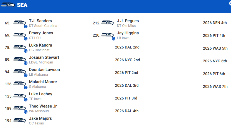Click the blue badge by Theo Wease Jr

coord(26,112)
